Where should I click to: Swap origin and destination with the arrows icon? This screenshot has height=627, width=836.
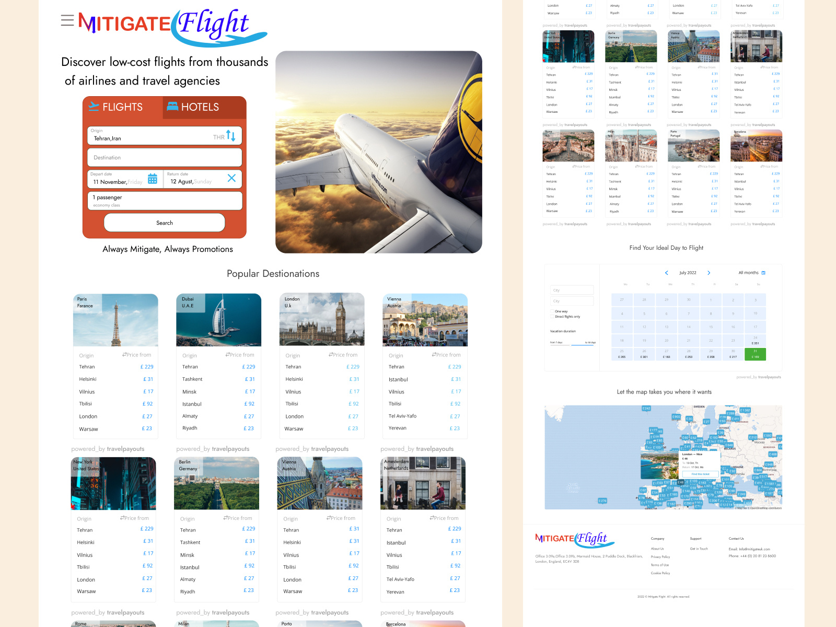point(230,136)
